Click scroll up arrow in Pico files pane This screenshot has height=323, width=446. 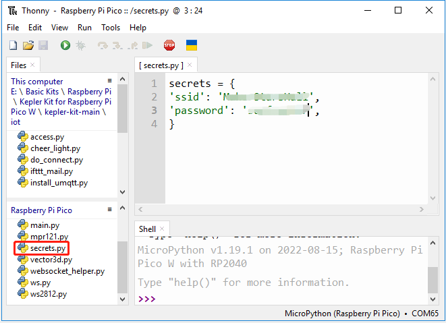123,208
